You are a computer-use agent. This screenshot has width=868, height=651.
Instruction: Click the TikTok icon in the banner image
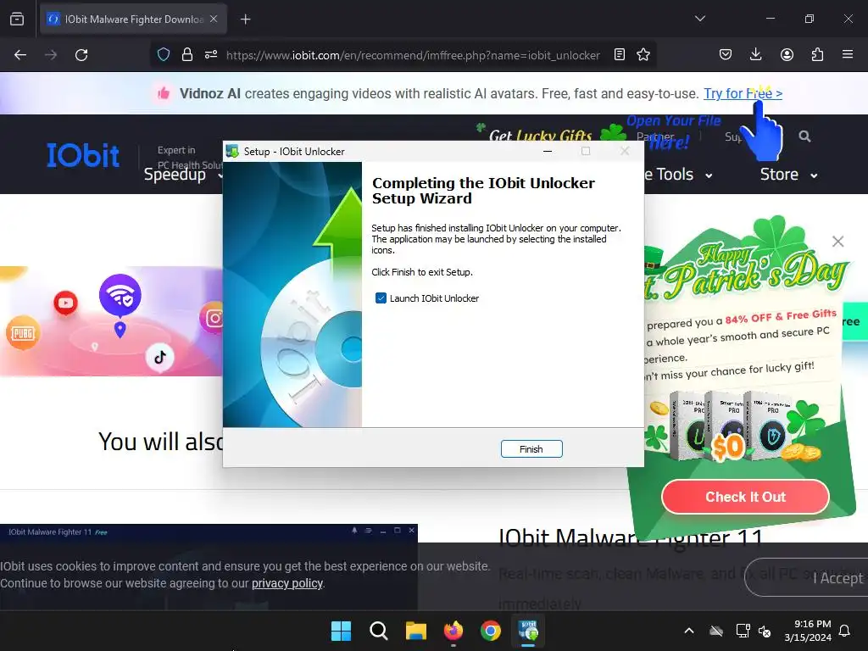click(160, 357)
